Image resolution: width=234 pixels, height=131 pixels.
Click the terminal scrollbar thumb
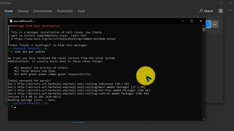pyautogui.click(x=204, y=29)
